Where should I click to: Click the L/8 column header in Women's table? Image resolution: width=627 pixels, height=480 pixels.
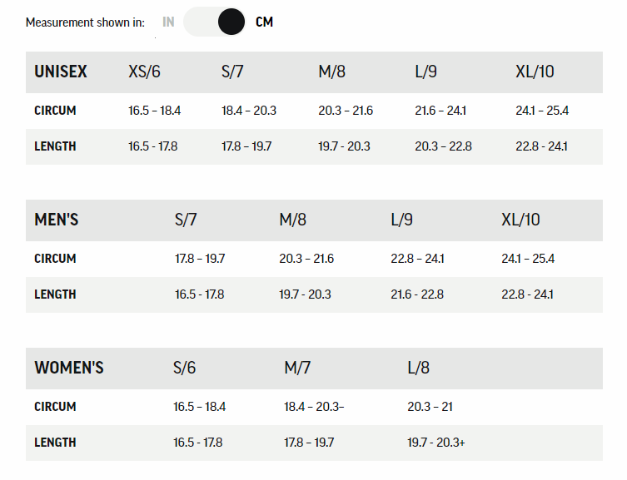[x=418, y=368]
